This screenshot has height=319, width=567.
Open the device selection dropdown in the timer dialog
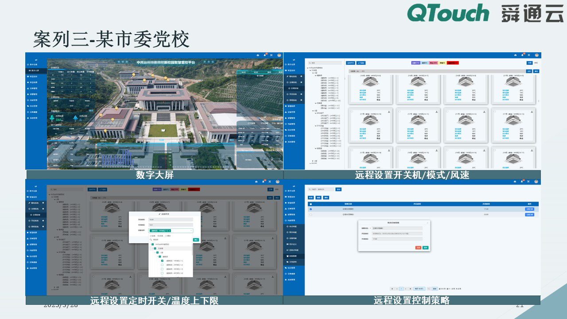pos(191,231)
